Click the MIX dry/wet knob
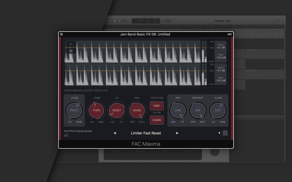292x182 pixels. pos(198,110)
